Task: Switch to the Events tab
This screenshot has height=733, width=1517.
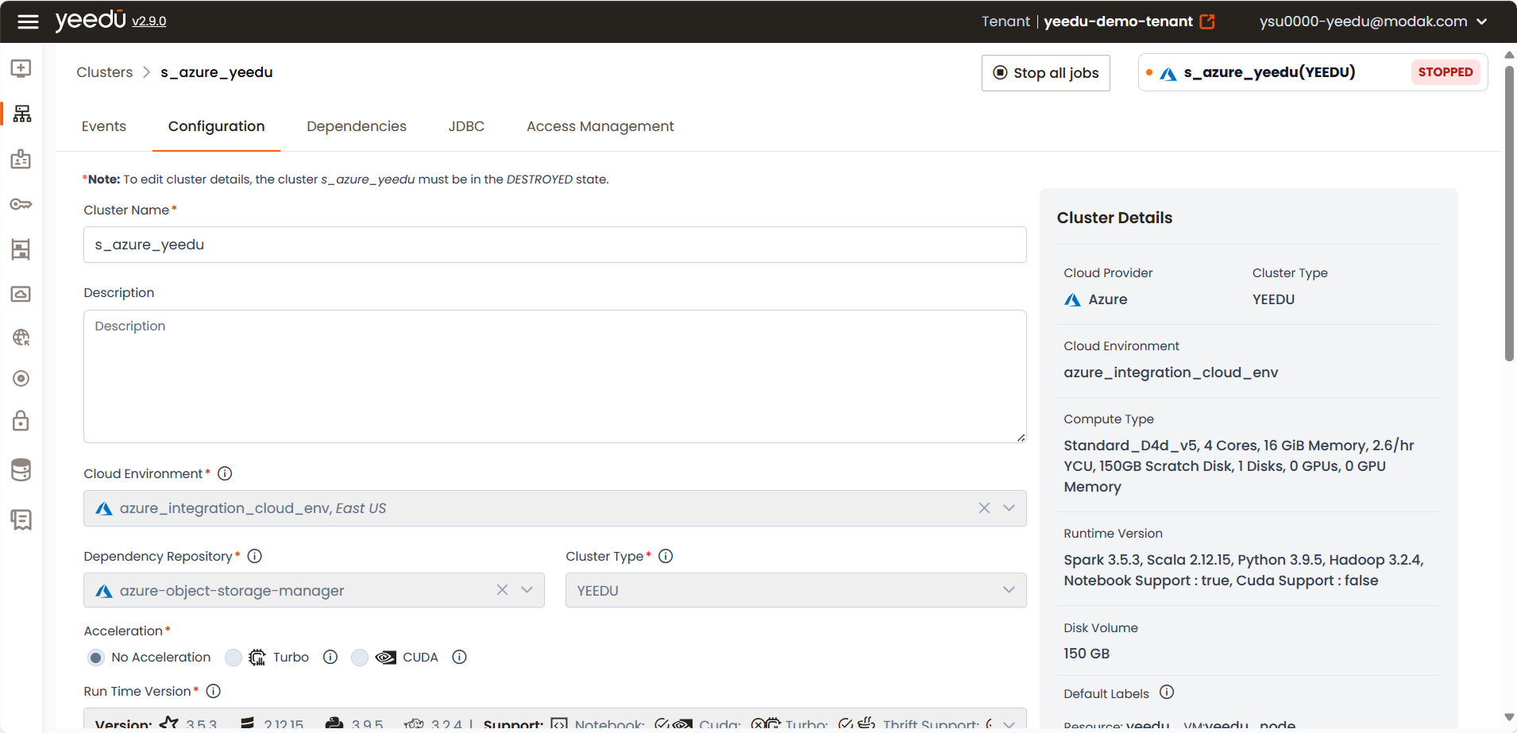Action: (104, 126)
